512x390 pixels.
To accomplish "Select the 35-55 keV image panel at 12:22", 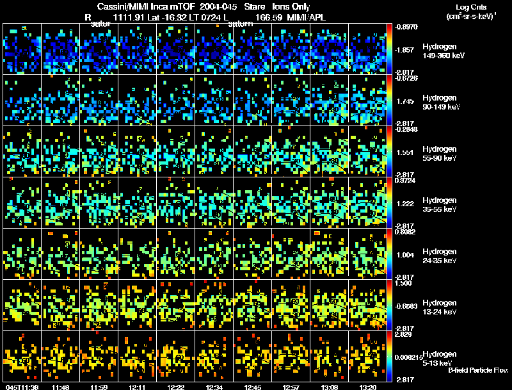I will click(x=175, y=202).
